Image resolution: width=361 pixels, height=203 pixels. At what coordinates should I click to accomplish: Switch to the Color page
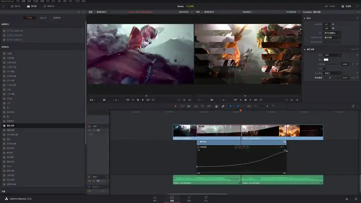click(x=189, y=198)
